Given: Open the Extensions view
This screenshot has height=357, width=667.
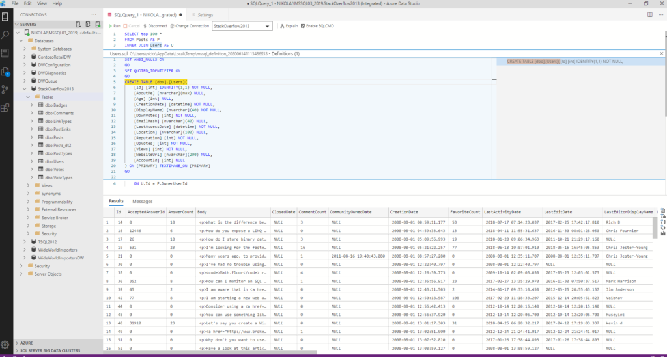Looking at the screenshot, I should point(5,108).
